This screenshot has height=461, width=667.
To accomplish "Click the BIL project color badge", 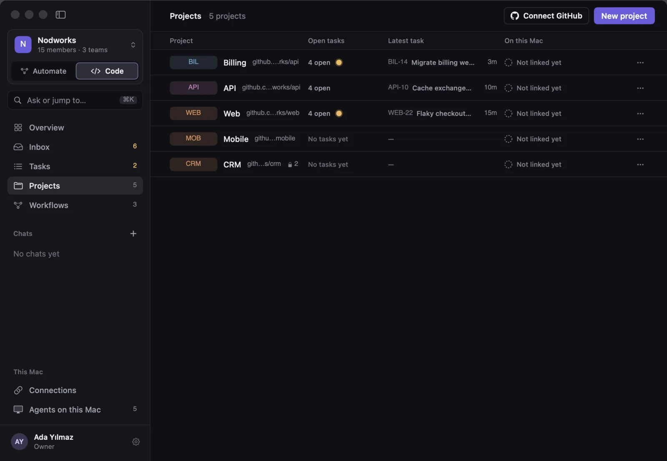I will click(193, 62).
